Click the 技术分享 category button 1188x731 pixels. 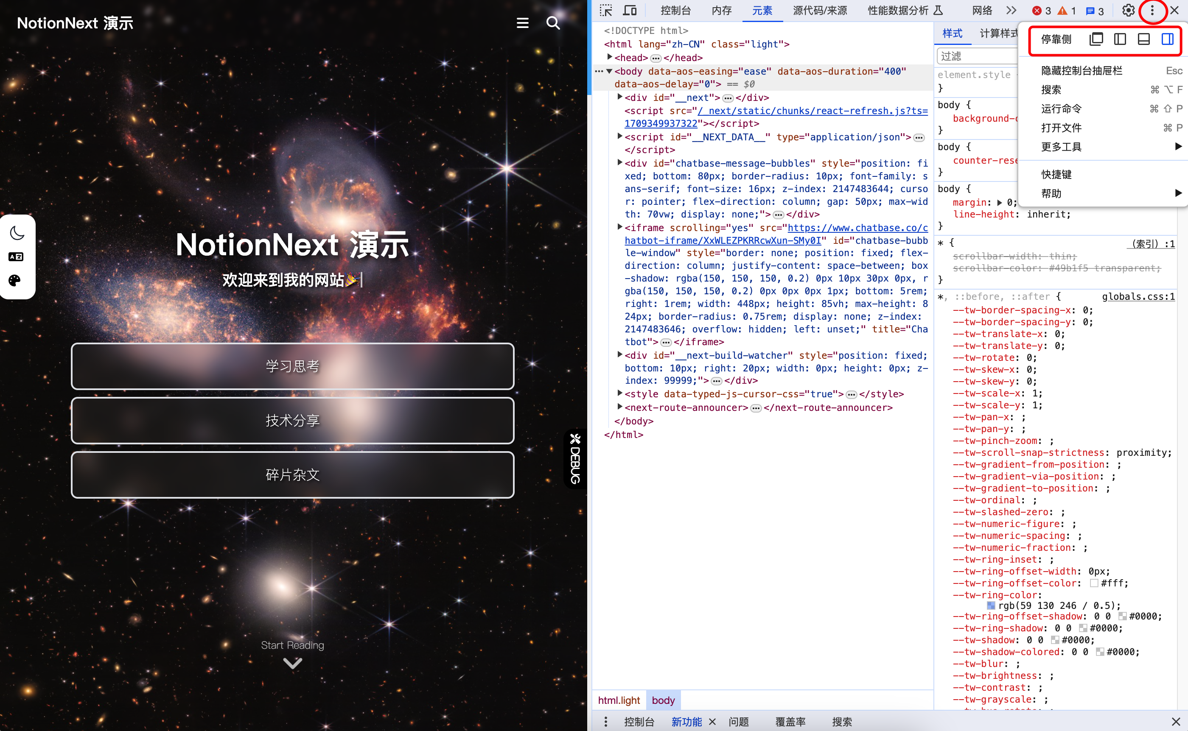[x=293, y=420]
